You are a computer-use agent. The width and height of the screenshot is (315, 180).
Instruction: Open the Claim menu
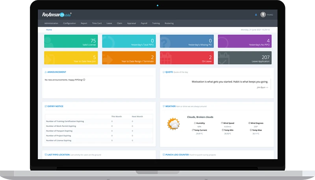(120, 23)
